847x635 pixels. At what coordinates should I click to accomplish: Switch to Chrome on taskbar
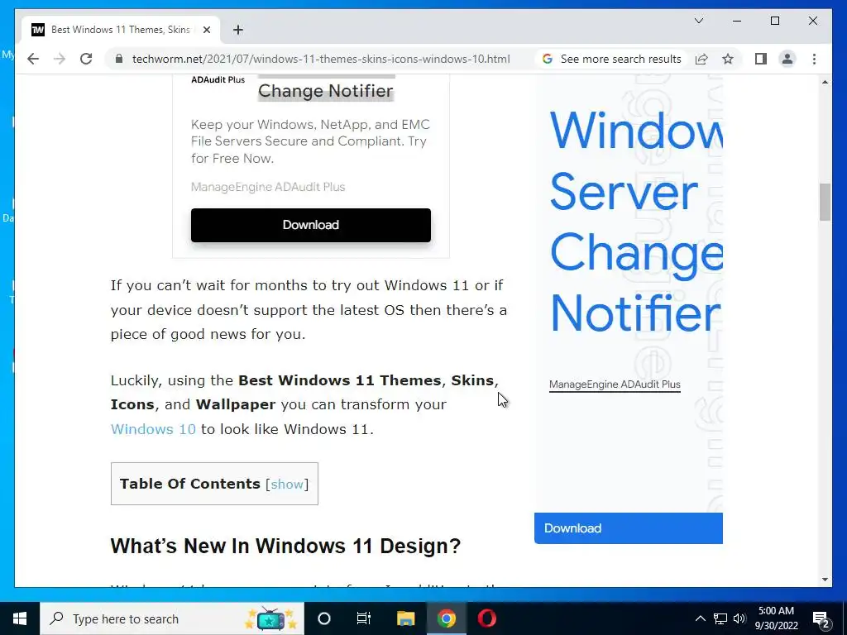point(446,618)
